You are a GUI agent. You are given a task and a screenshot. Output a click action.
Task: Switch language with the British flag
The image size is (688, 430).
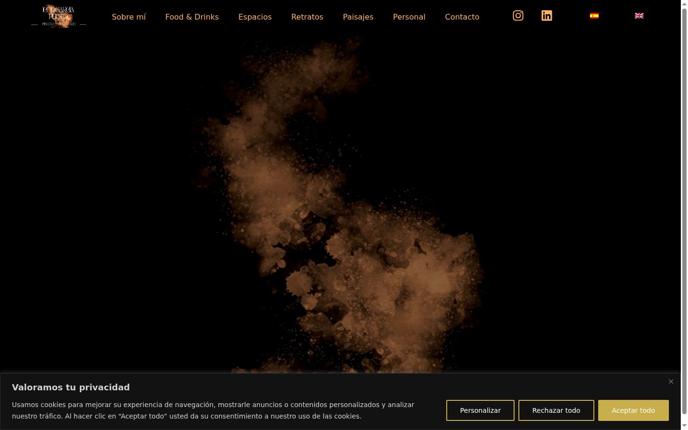click(639, 16)
